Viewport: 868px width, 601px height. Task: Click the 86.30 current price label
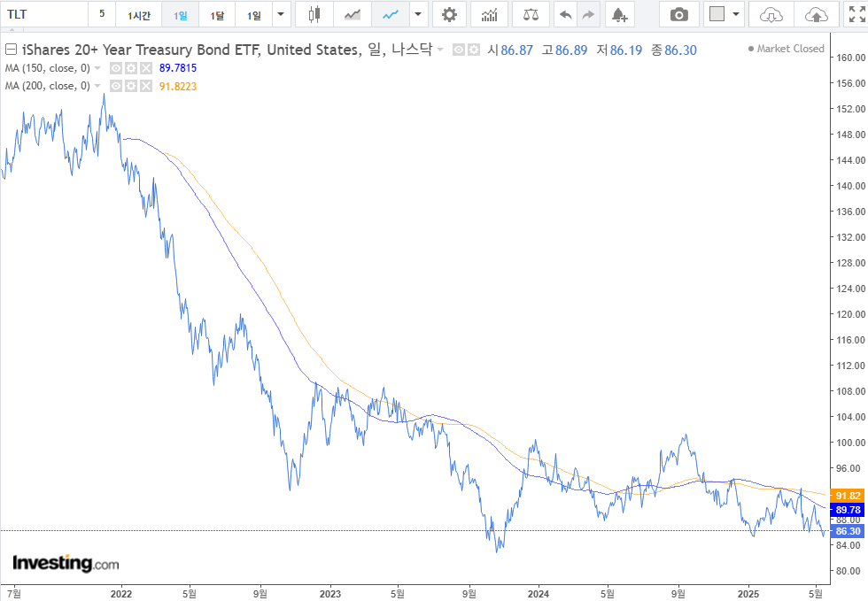[x=848, y=531]
